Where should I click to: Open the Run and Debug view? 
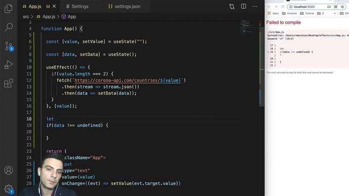point(9,65)
